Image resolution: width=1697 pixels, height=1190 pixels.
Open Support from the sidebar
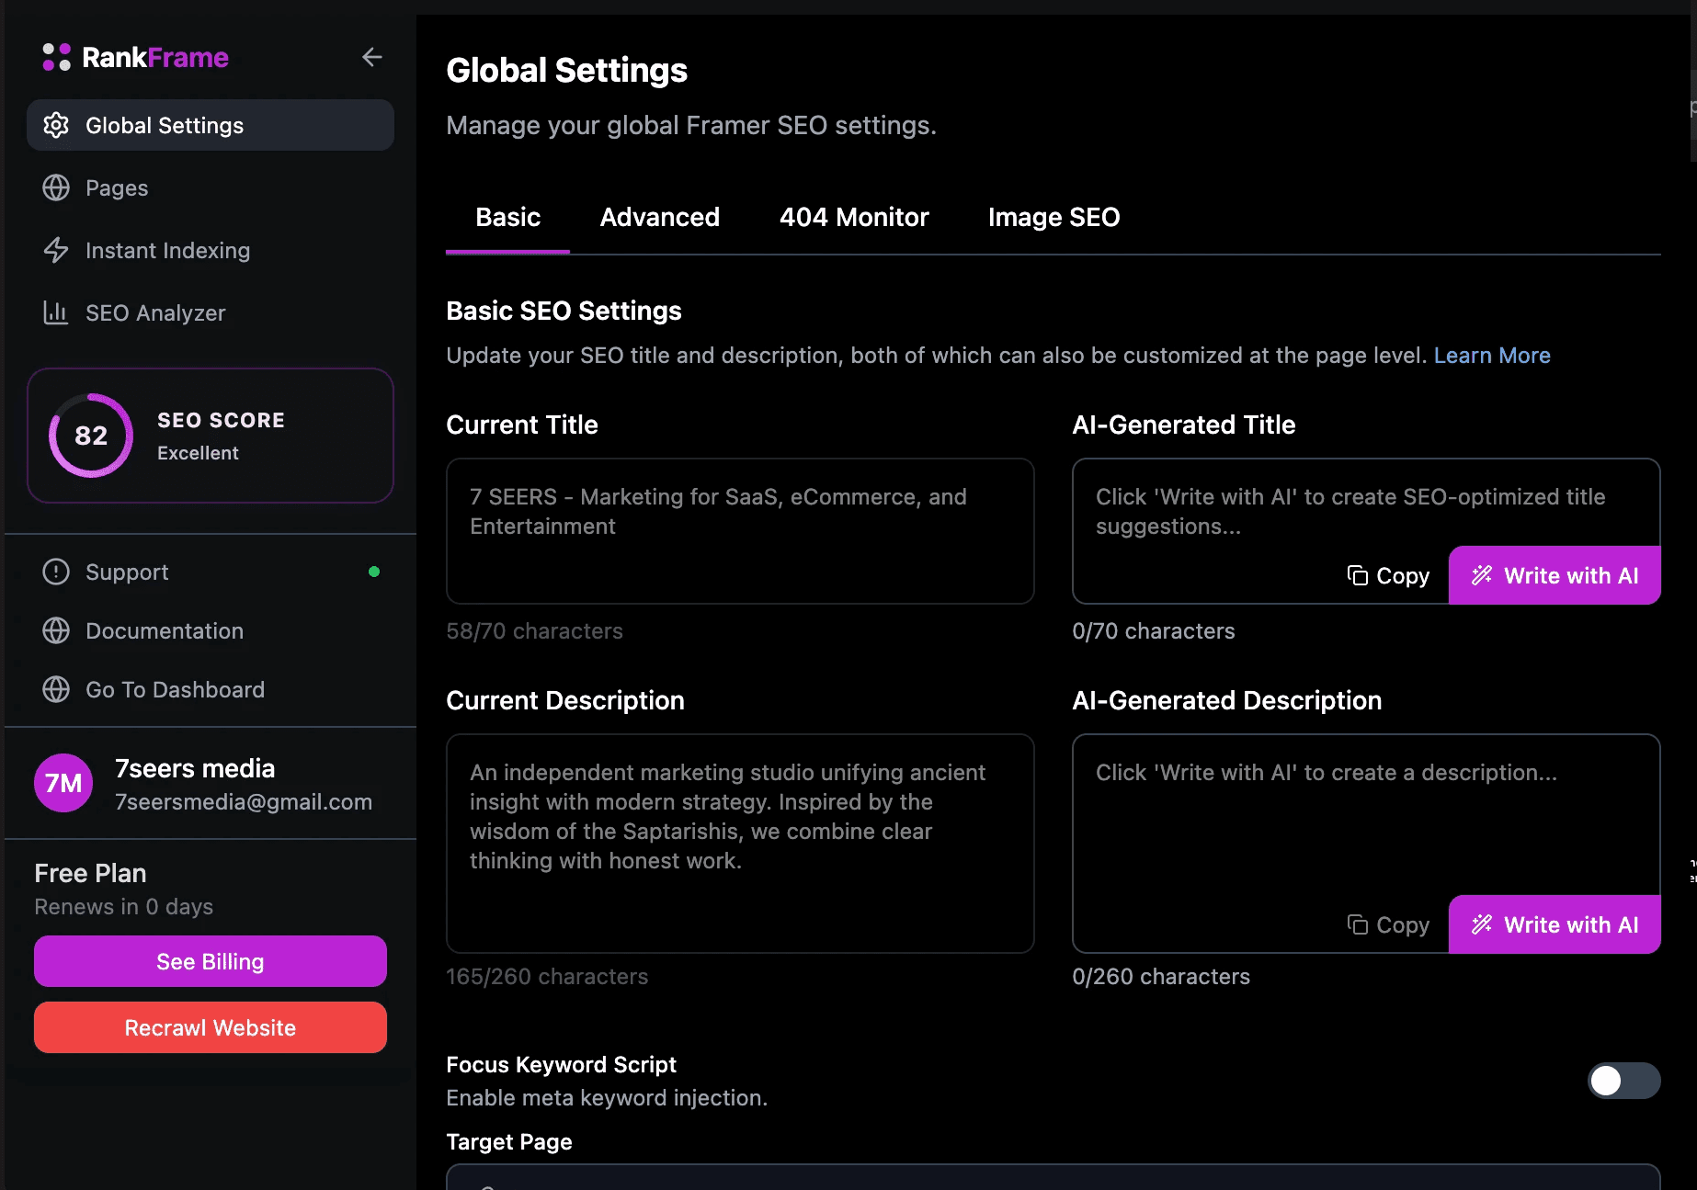[127, 572]
